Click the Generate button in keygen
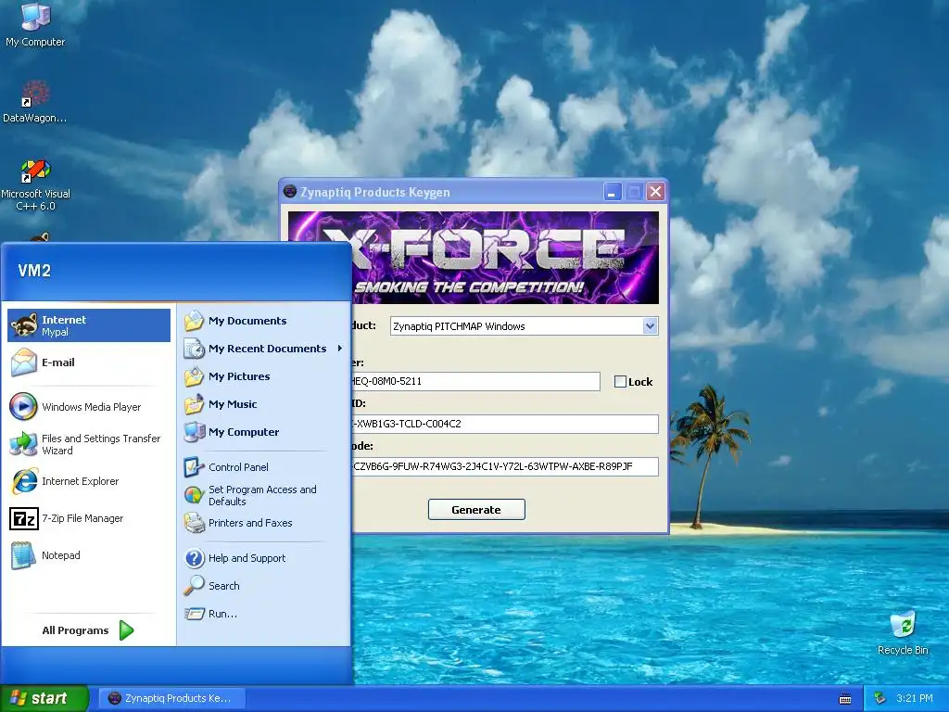 click(476, 510)
